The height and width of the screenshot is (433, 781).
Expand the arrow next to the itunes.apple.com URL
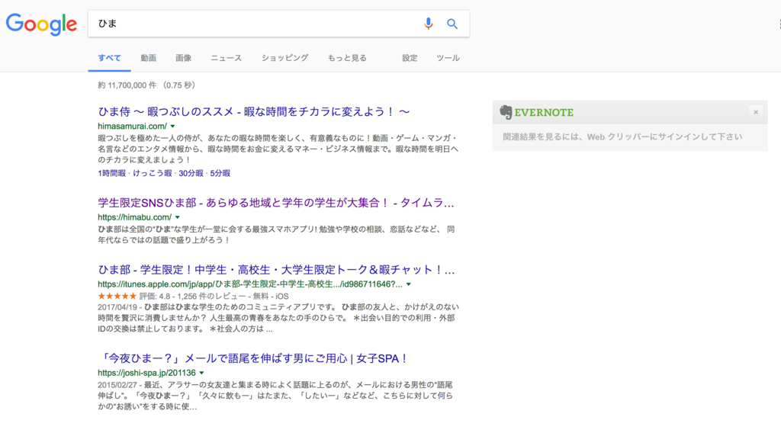409,284
